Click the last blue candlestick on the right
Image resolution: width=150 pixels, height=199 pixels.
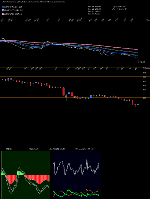coord(138,105)
